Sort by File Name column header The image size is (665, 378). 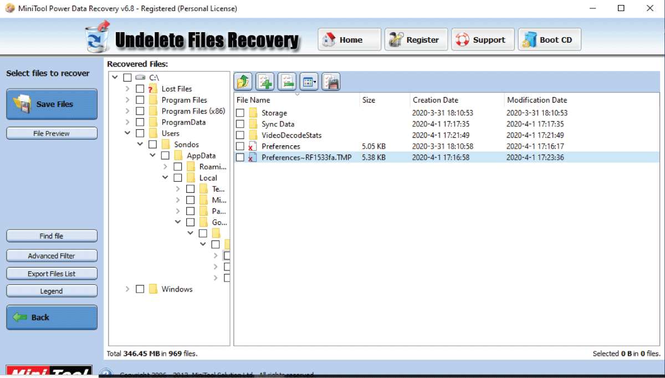[296, 100]
